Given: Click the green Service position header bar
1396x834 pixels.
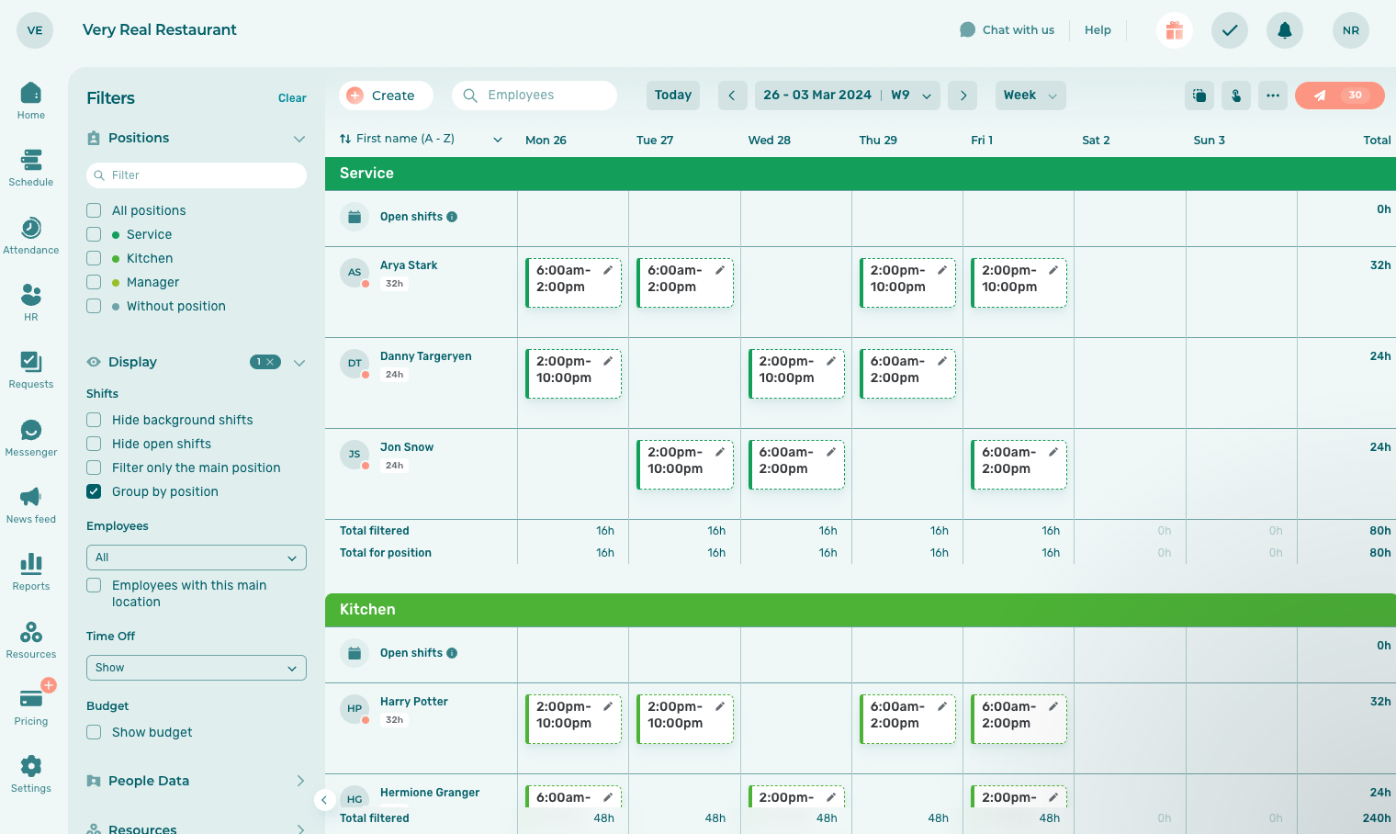Looking at the screenshot, I should pos(860,174).
